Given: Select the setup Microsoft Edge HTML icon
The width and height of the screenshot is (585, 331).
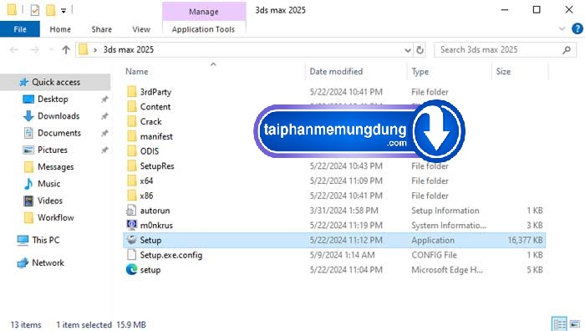Looking at the screenshot, I should [131, 269].
